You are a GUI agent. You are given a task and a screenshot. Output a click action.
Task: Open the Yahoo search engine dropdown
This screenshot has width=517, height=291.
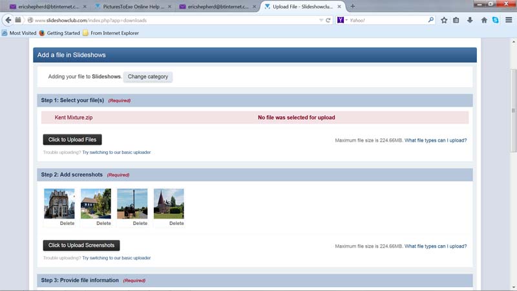pos(343,20)
